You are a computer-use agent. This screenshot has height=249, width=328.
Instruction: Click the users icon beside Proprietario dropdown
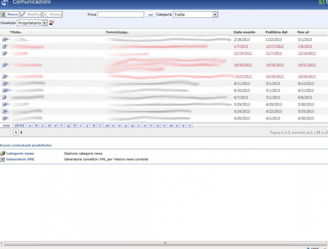coord(51,23)
